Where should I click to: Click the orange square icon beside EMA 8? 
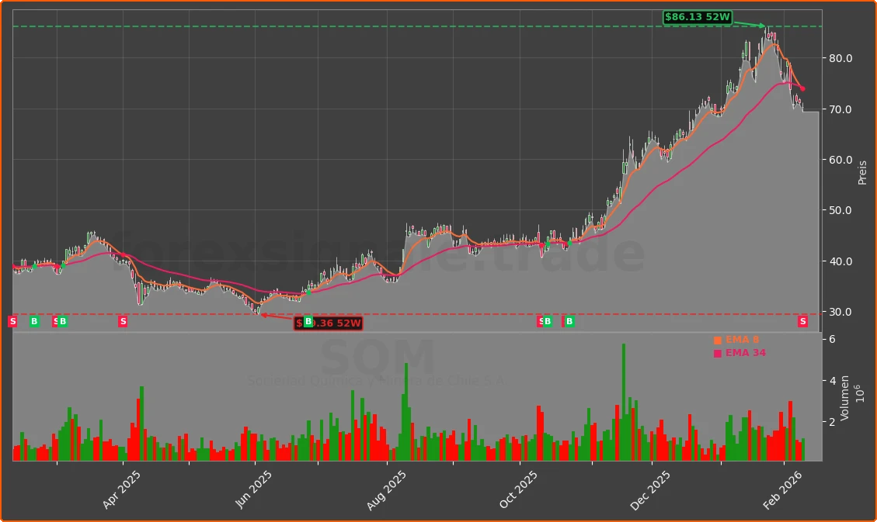click(x=716, y=339)
